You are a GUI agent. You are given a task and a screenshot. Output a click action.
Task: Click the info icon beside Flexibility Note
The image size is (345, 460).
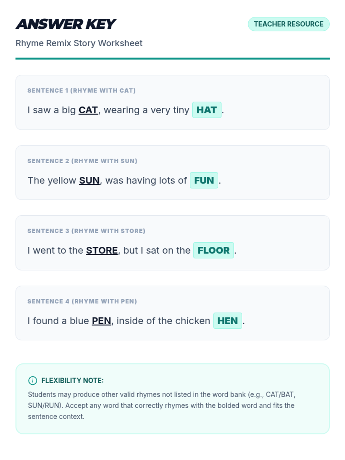(x=33, y=380)
